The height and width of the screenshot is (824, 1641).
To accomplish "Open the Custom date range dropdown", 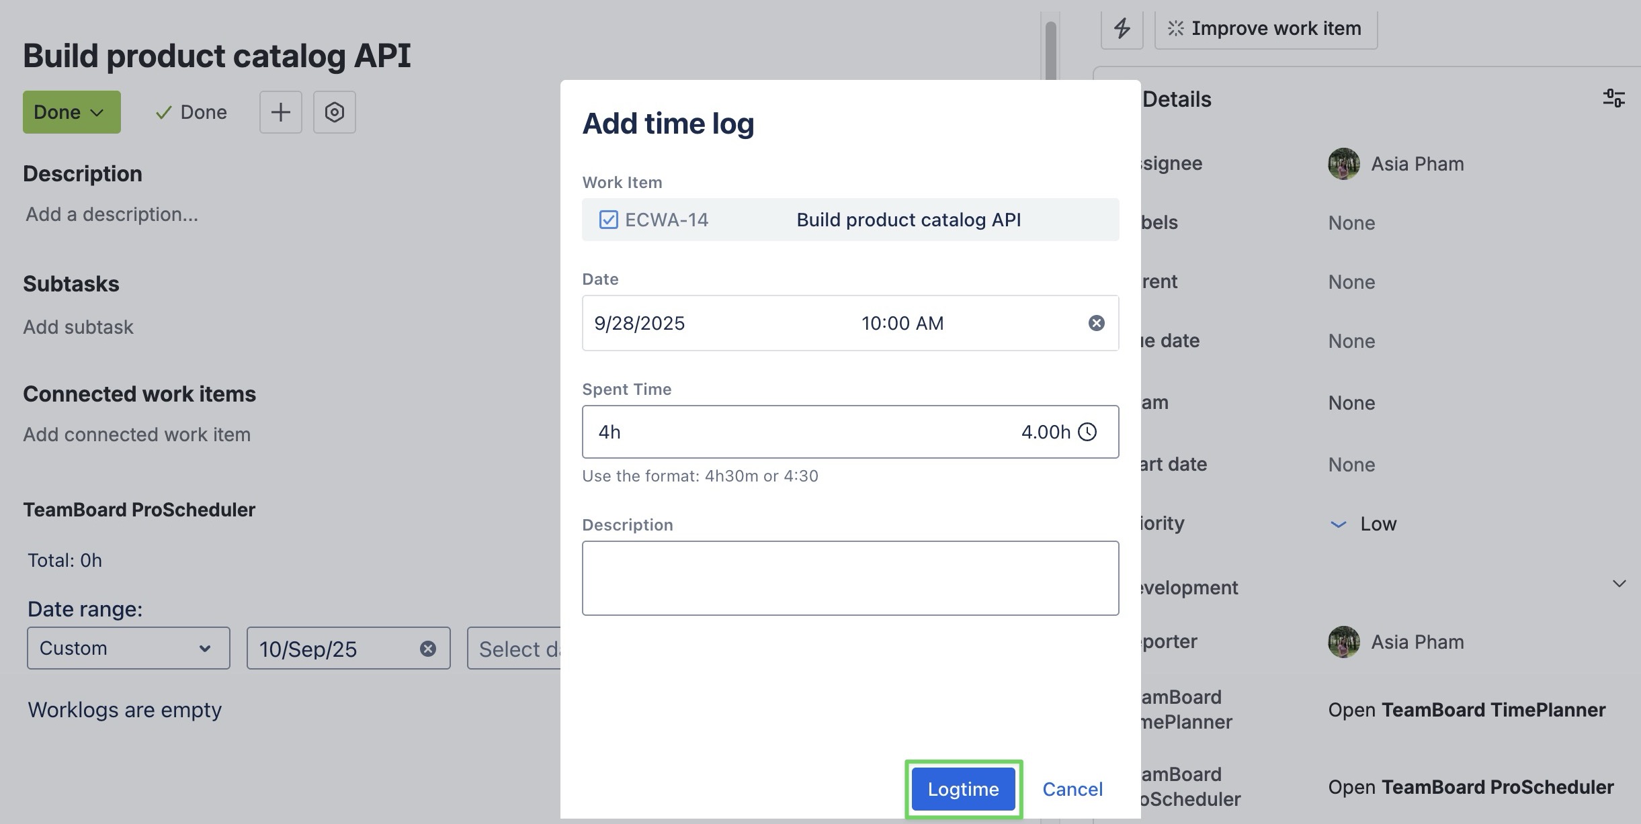I will pyautogui.click(x=128, y=648).
